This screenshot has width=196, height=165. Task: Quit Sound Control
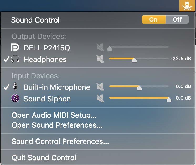44,158
